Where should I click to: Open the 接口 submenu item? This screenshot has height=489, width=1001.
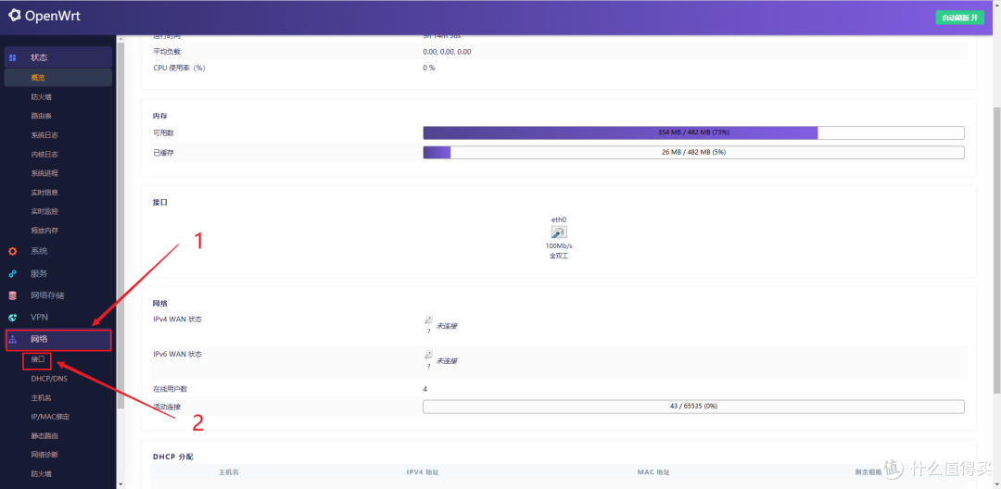38,359
